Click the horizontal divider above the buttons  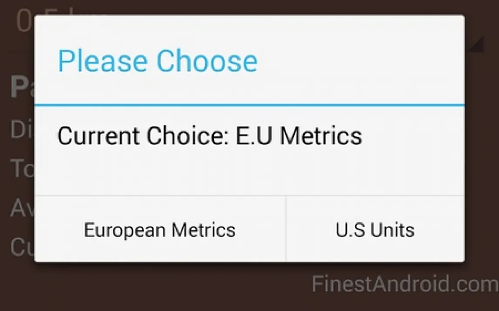pos(249,195)
